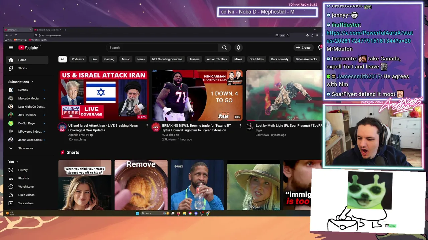Open the Nothing Burger bookmark
Image resolution: width=428 pixels, height=240 pixels.
point(20,40)
